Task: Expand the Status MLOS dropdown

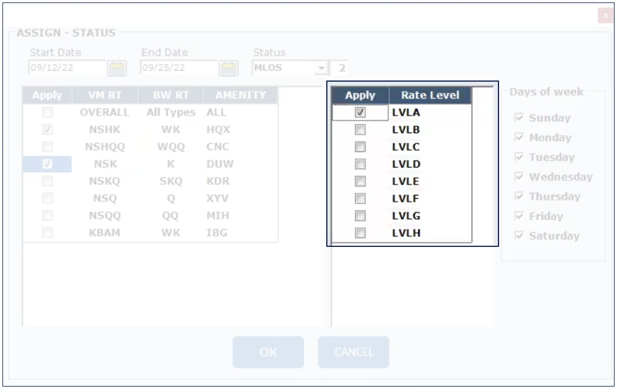Action: [321, 68]
